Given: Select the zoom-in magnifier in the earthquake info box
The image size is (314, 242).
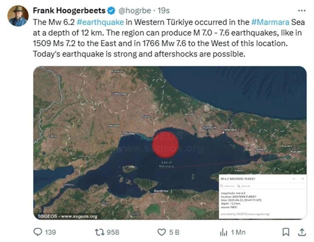Looking at the screenshot, I should [x=239, y=185].
